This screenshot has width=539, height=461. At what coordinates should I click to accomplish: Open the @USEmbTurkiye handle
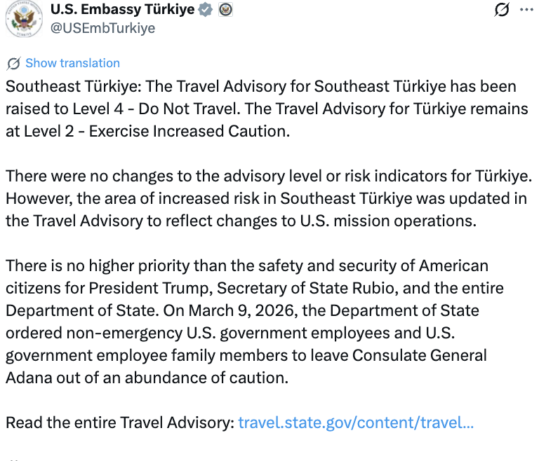pos(102,28)
